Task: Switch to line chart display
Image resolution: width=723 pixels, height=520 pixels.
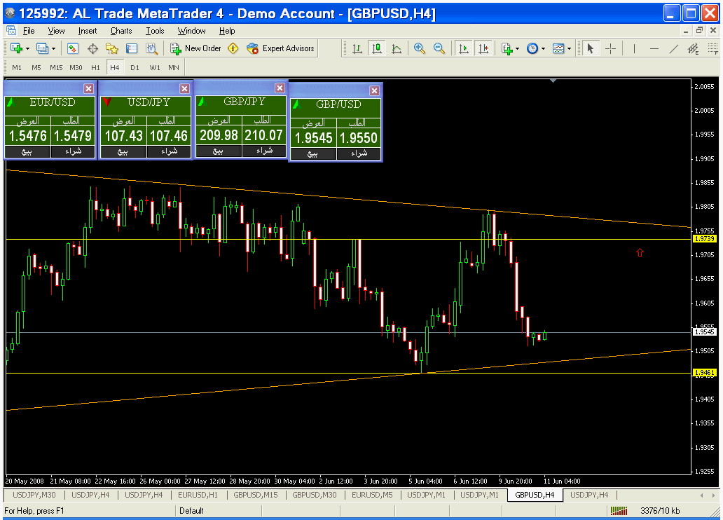Action: (x=397, y=48)
